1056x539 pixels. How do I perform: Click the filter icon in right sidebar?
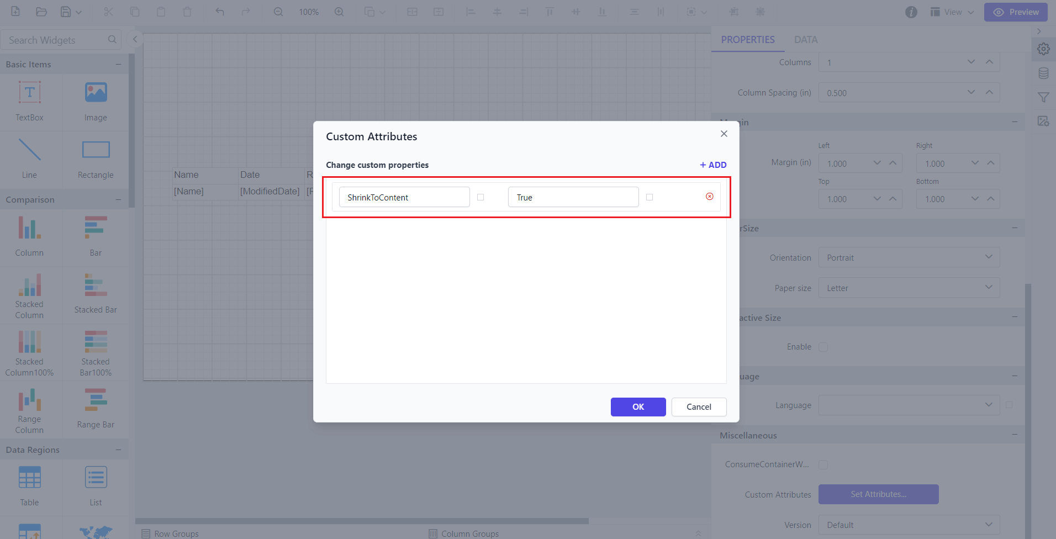pyautogui.click(x=1043, y=98)
